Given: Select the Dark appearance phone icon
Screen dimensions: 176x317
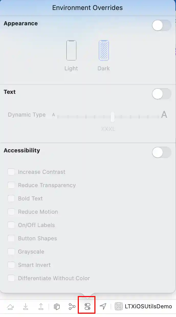Looking at the screenshot, I should (x=104, y=50).
